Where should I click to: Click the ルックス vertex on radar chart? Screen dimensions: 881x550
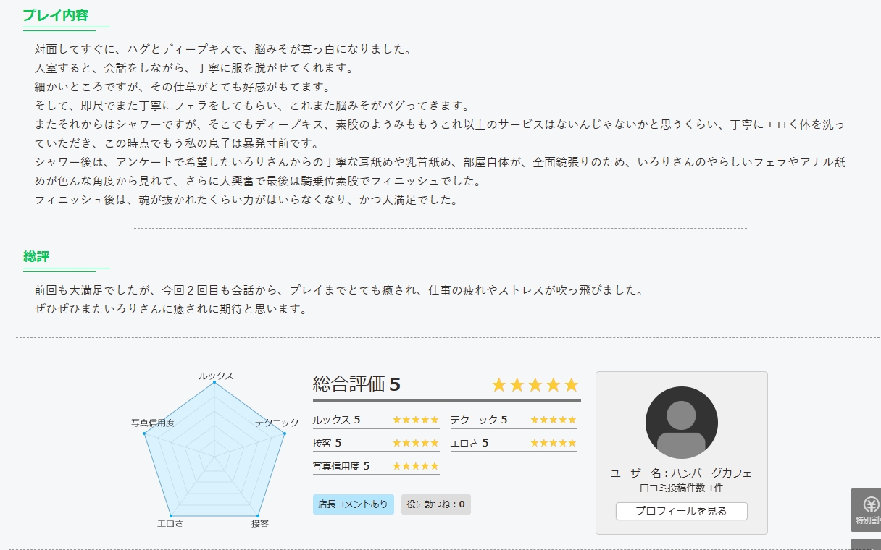[214, 383]
